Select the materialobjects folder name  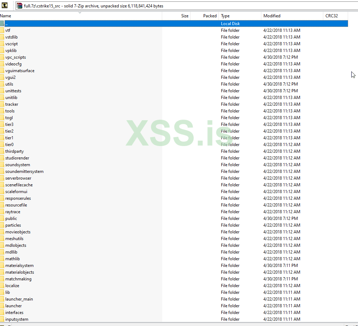click(19, 272)
